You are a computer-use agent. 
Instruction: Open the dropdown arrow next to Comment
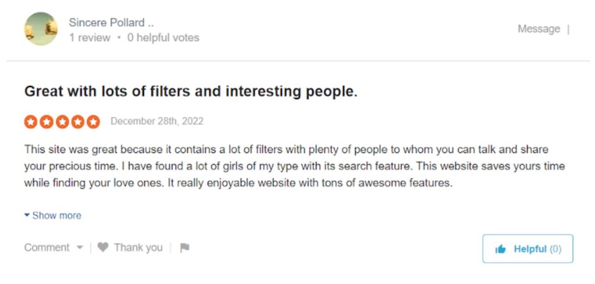(x=80, y=248)
